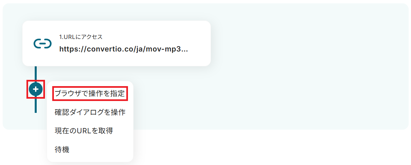Click the 1.URLにアクセス label text
Screen dimensions: 411x165
point(81,37)
